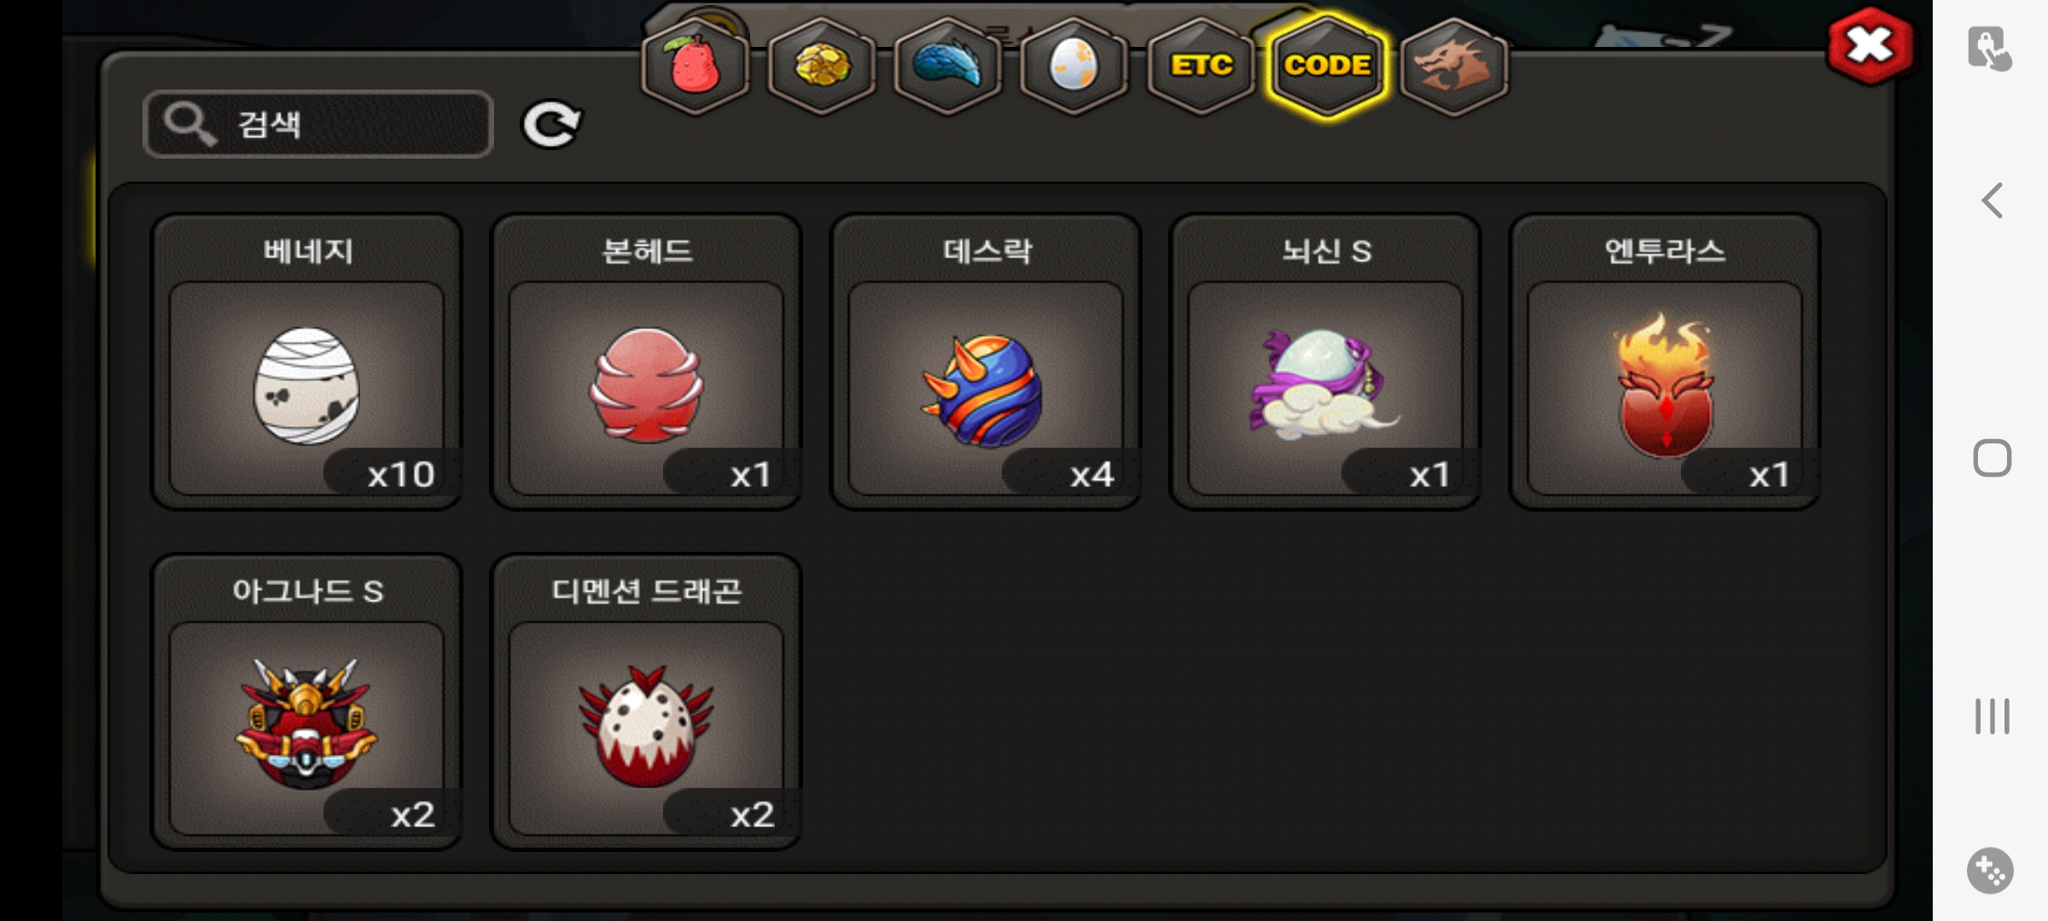Tap the Android home button
The height and width of the screenshot is (921, 2048).
tap(1993, 458)
